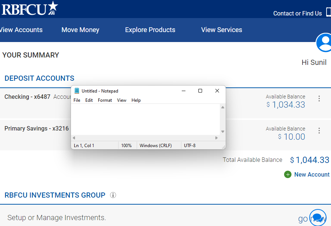Open the View Accounts navigation tab

pos(21,30)
